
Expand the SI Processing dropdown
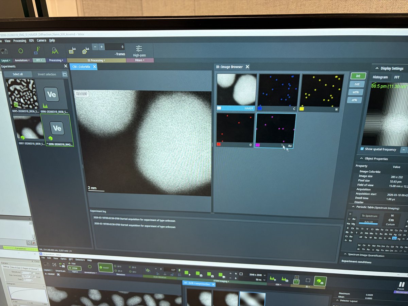click(96, 60)
